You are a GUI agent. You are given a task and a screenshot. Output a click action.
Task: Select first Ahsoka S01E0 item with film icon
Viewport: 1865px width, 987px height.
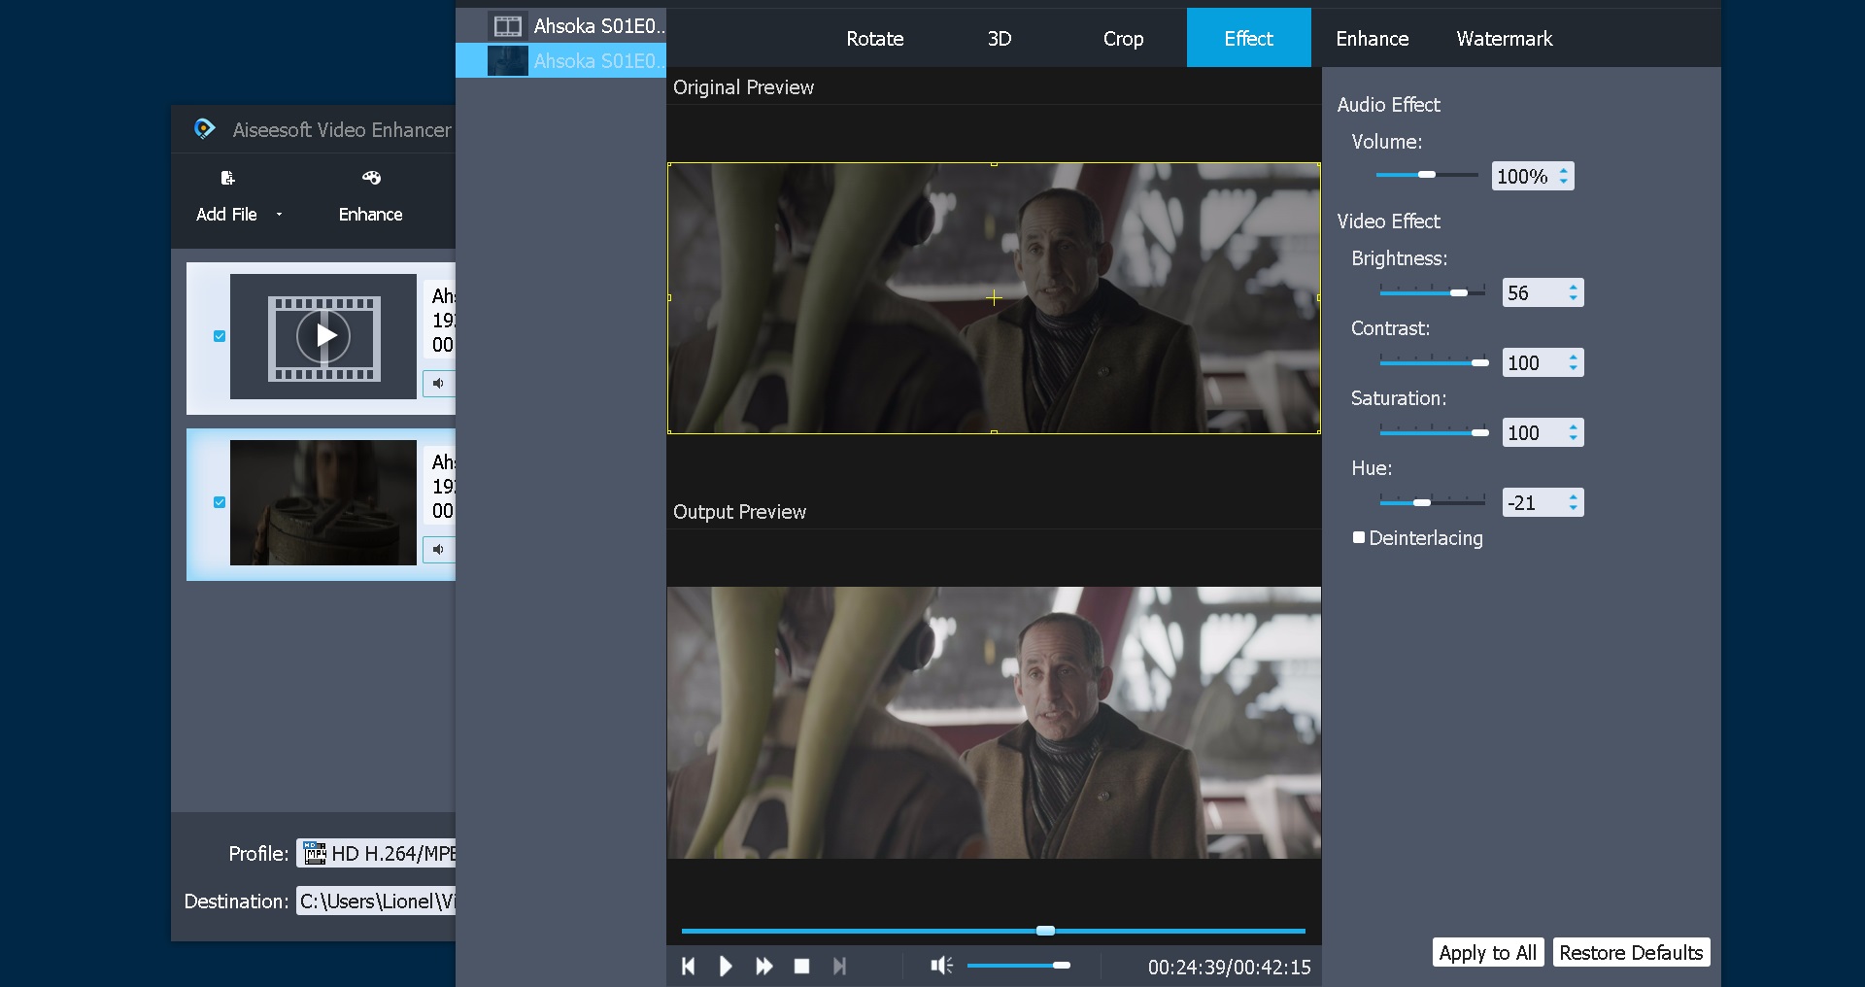pyautogui.click(x=561, y=26)
